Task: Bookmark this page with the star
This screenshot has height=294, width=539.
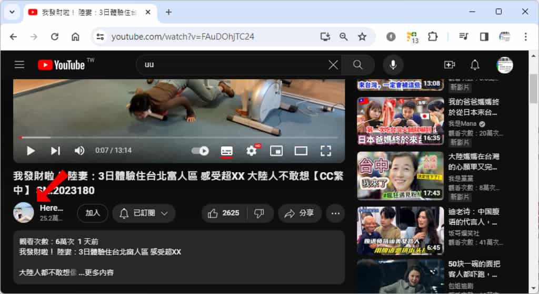Action: tap(362, 37)
